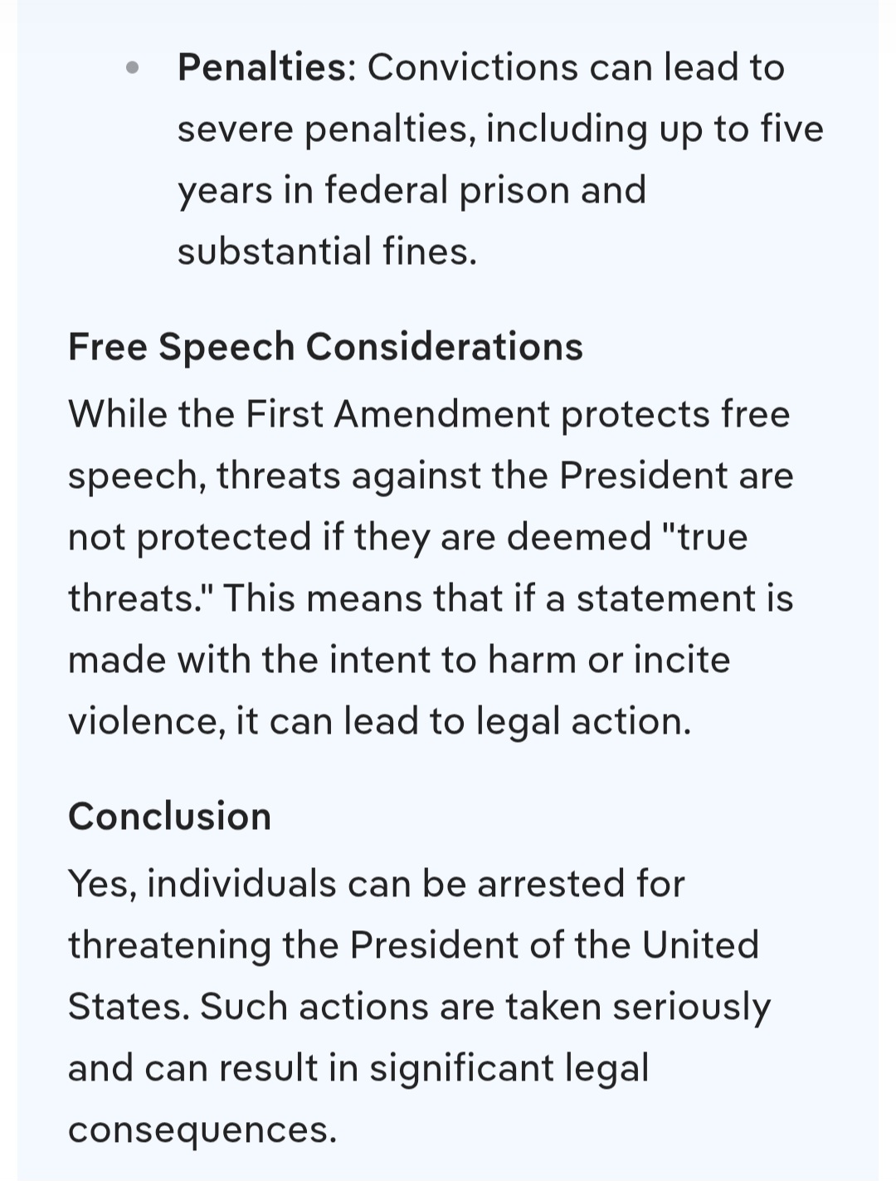Click the word "Yes," starting the conclusion

pyautogui.click(x=102, y=883)
